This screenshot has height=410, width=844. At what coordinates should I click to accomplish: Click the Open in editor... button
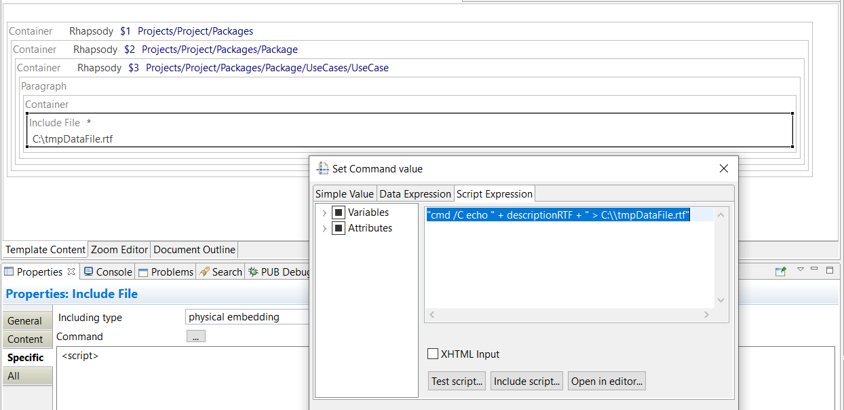point(607,381)
